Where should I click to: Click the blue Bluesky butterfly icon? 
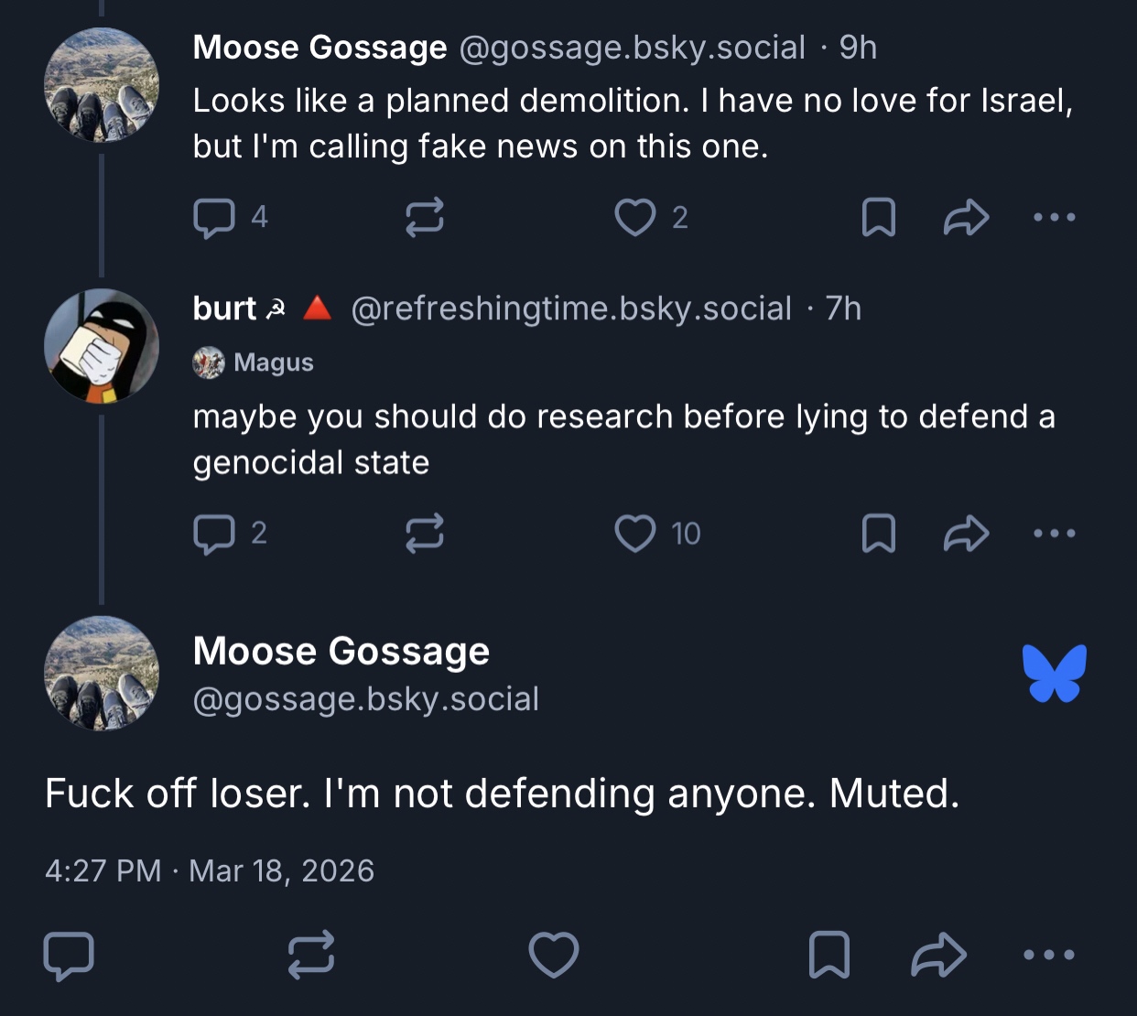click(1055, 673)
